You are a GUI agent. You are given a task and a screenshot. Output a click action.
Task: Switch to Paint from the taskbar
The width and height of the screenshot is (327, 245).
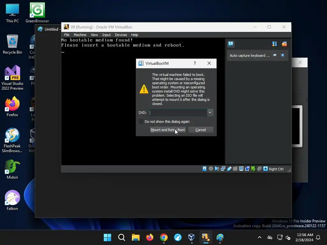coord(220,237)
